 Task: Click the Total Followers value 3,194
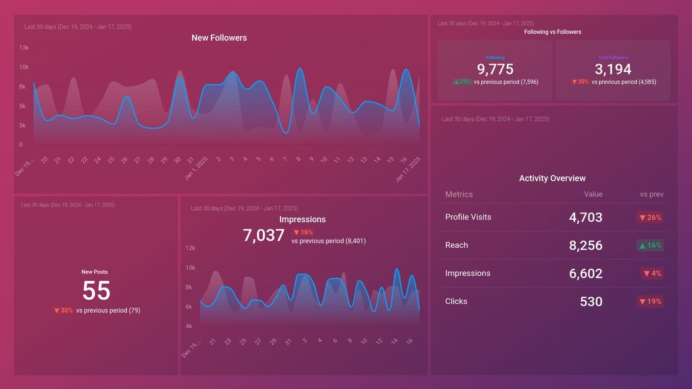pos(613,70)
